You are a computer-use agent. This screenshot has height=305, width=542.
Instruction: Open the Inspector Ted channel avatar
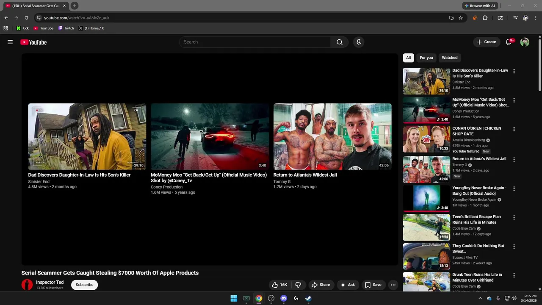point(27,285)
